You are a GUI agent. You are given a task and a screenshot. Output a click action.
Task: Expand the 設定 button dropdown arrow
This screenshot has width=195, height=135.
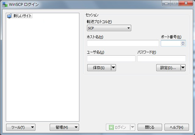coord(183,68)
